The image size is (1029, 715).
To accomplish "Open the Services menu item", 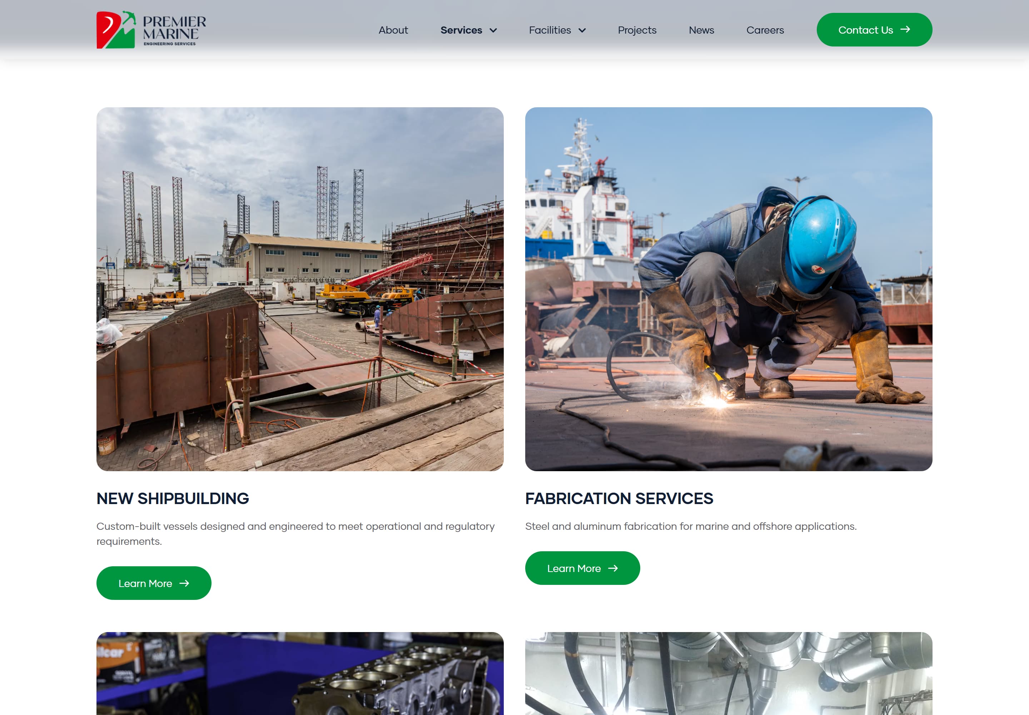I will [461, 30].
